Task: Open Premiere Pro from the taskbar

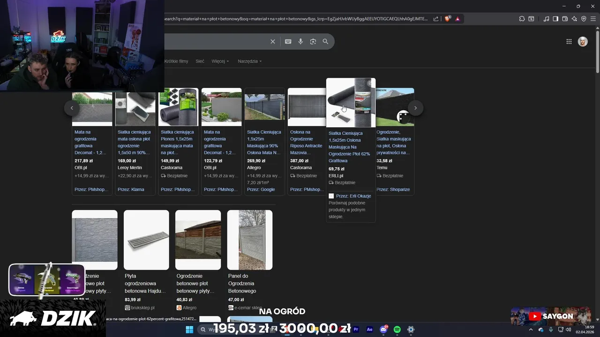Action: [356, 330]
